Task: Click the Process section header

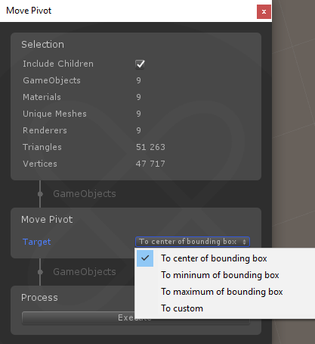Action: point(39,298)
